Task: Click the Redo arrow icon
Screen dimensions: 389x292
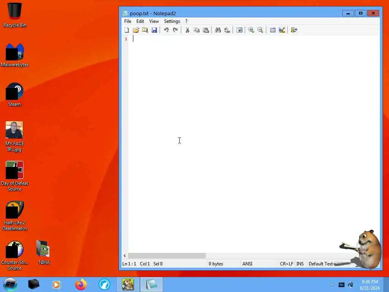Action: tap(175, 30)
